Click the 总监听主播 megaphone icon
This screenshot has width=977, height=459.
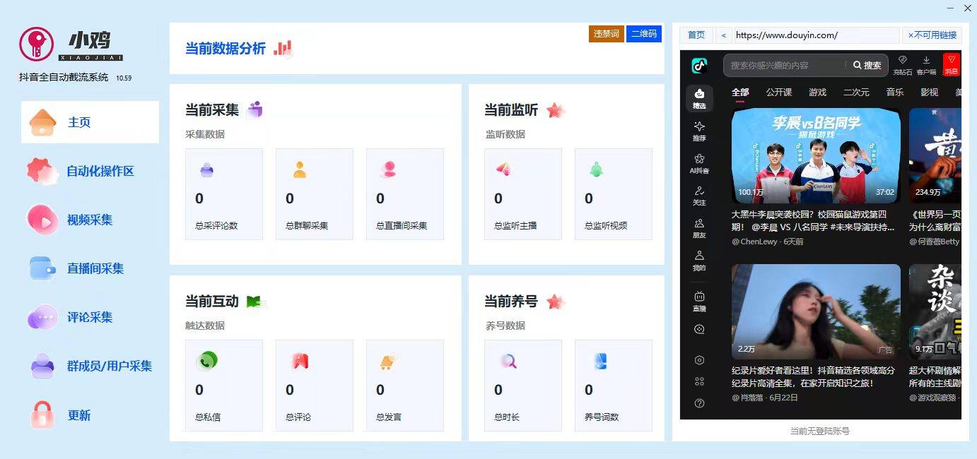(x=503, y=169)
